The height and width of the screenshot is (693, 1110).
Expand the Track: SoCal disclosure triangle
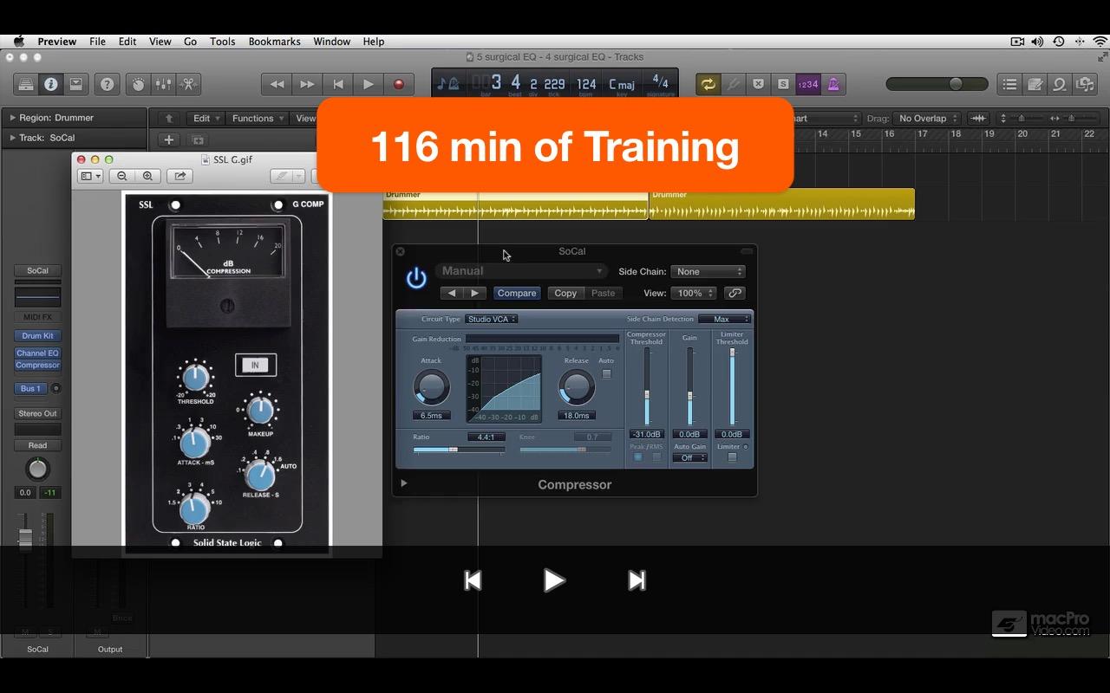(x=12, y=138)
